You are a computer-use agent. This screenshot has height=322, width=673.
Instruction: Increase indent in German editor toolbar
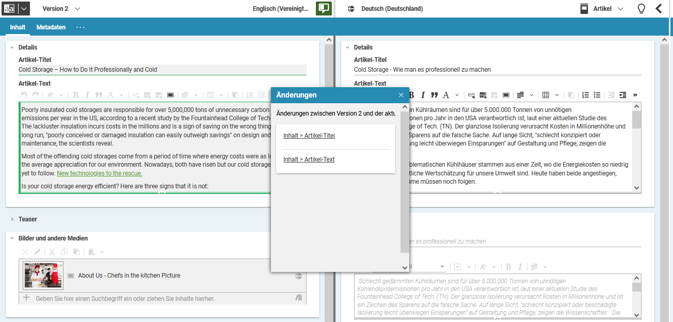click(x=623, y=95)
